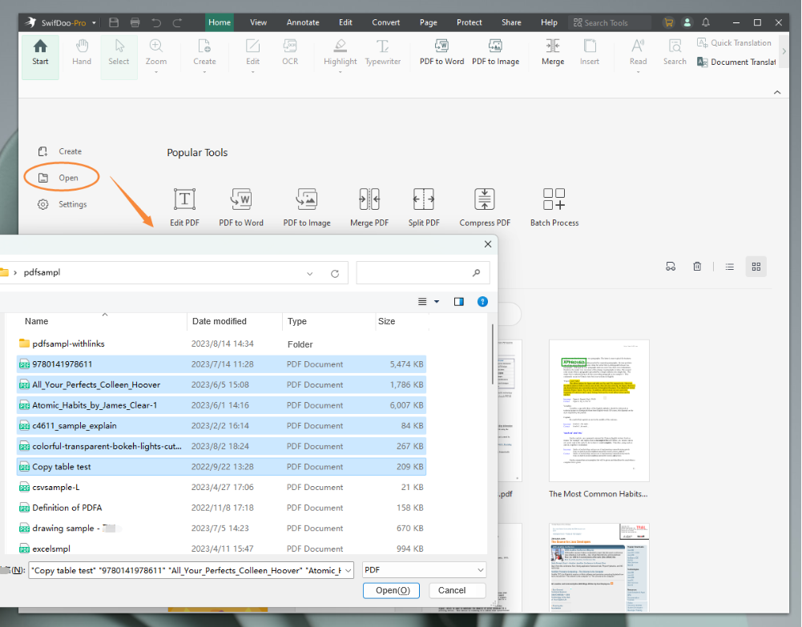Run the OCR tool
The height and width of the screenshot is (627, 802).
(x=290, y=53)
